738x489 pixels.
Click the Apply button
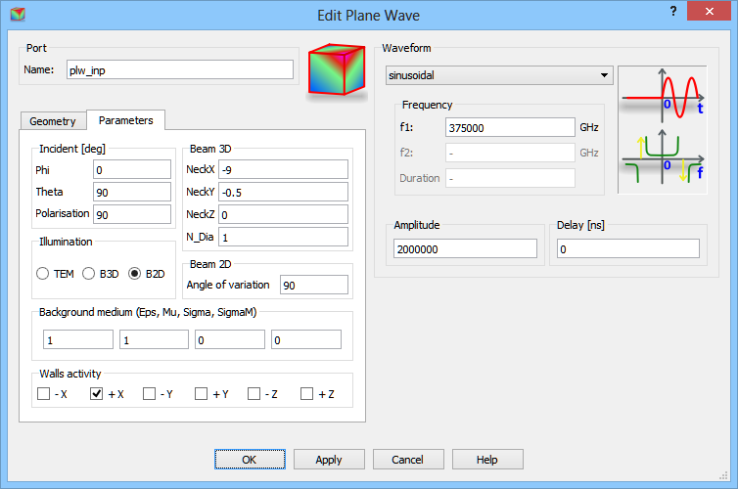tap(329, 459)
